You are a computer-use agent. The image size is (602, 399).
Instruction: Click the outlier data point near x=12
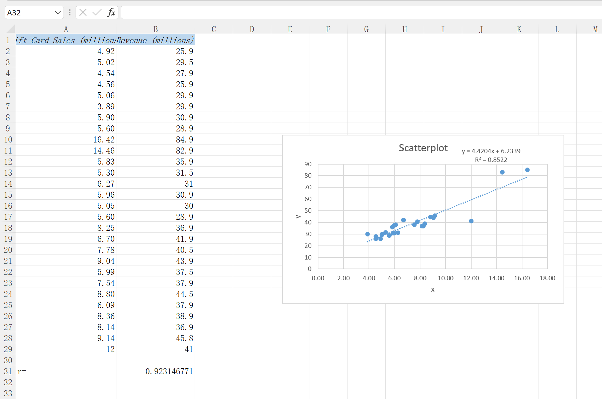[x=471, y=221]
